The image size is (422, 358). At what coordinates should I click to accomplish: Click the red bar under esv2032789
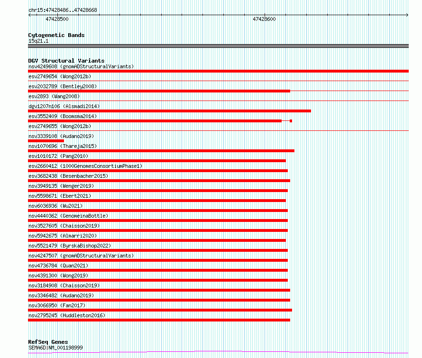159,91
